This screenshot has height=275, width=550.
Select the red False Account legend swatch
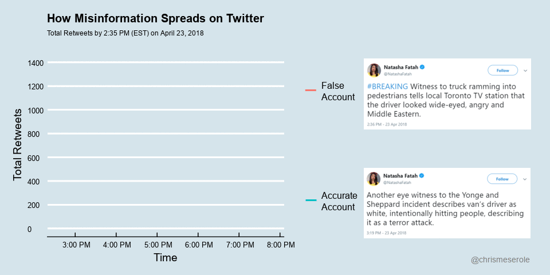tap(311, 91)
